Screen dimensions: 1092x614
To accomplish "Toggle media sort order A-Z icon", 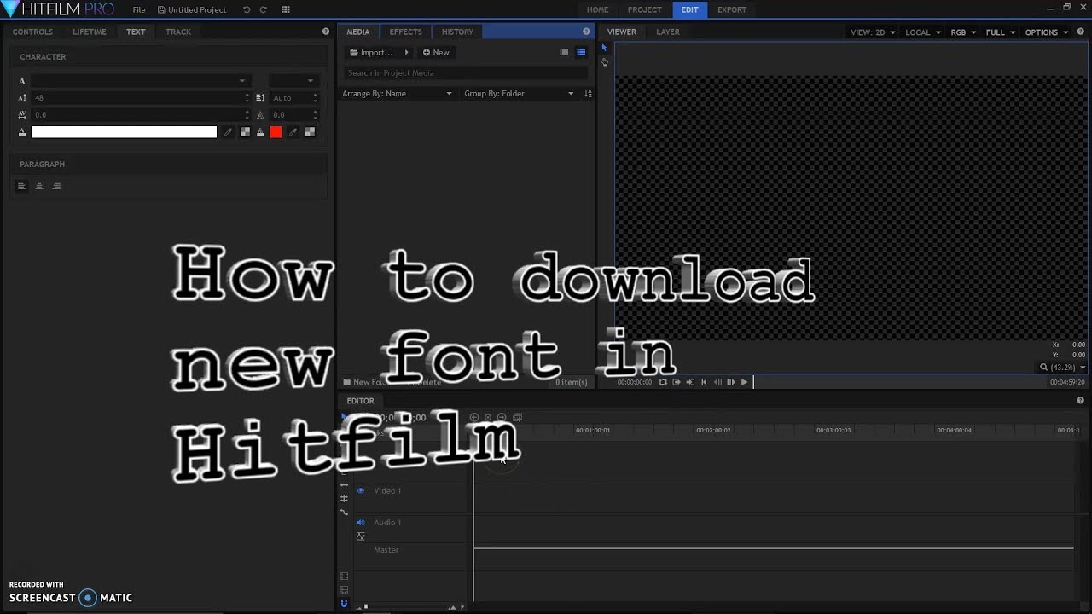I will tap(588, 93).
